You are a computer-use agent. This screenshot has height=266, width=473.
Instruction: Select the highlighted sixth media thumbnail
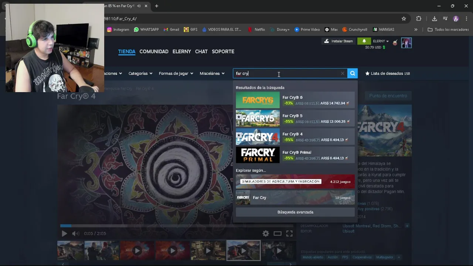(243, 250)
